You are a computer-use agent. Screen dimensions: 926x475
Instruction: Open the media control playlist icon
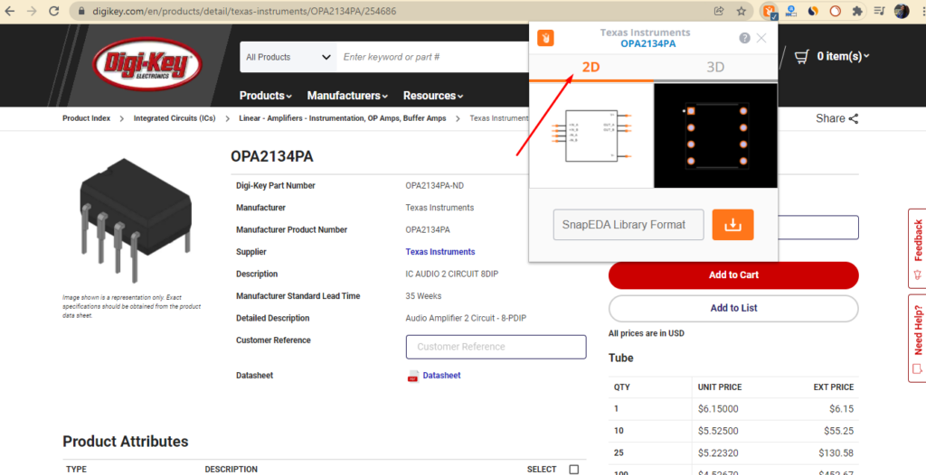point(879,11)
